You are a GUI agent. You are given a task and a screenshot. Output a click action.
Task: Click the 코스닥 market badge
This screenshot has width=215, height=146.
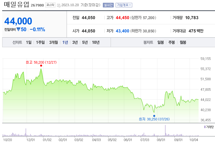[50, 5]
